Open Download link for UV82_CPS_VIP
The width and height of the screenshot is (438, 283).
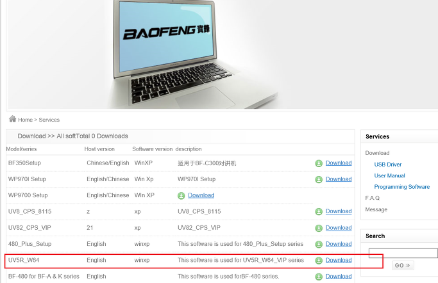coord(339,227)
